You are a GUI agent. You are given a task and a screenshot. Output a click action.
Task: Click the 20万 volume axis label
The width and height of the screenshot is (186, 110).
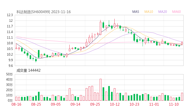[x=9, y=90]
